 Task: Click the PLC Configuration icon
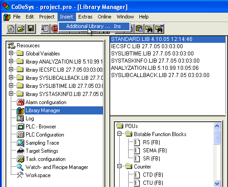(x=20, y=135)
